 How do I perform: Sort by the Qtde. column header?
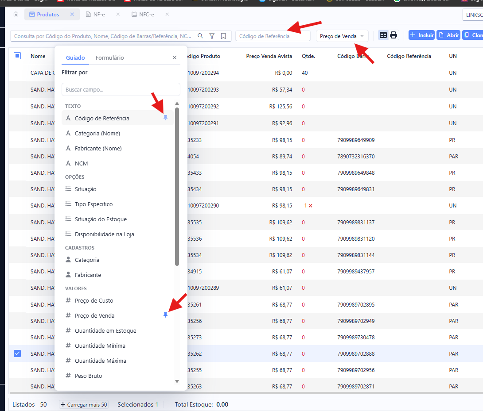coord(308,56)
